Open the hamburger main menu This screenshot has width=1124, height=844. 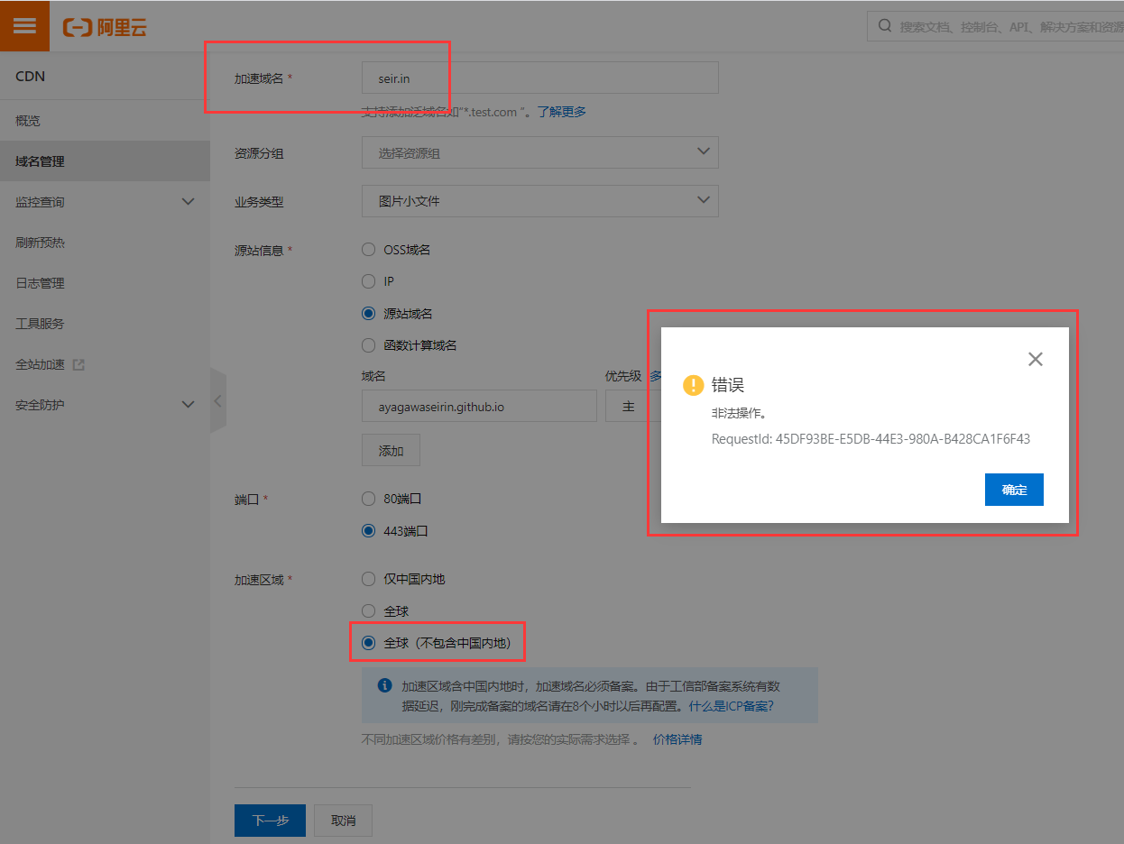tap(25, 26)
